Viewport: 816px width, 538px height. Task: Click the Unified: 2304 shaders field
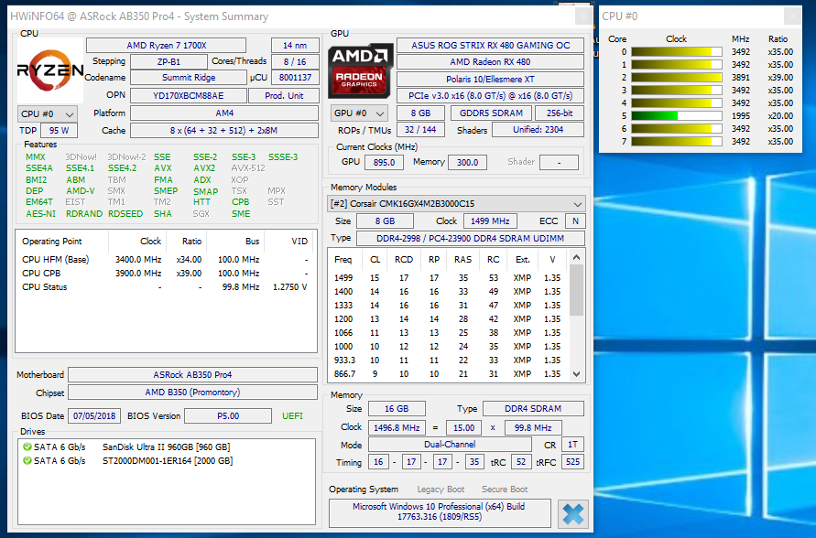pyautogui.click(x=539, y=130)
